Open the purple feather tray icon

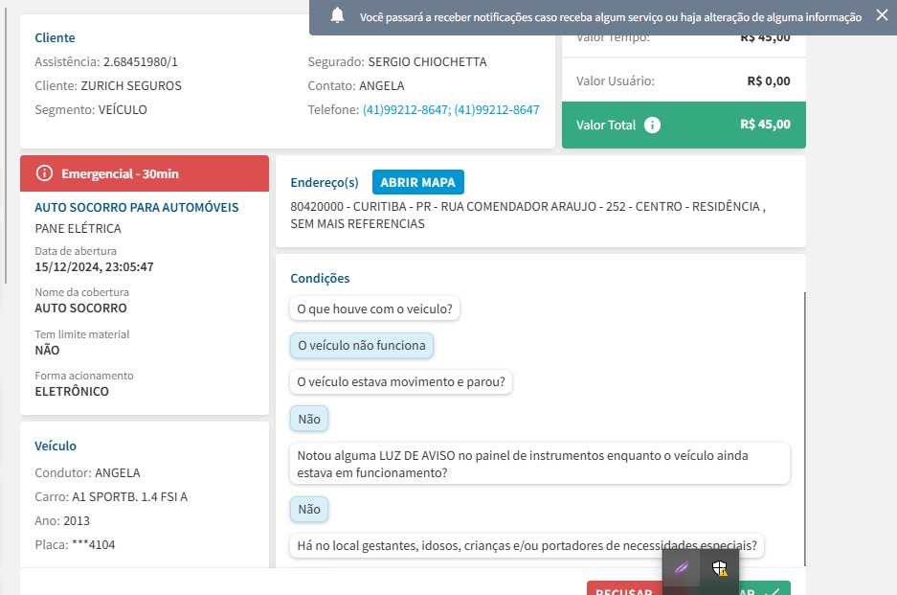click(682, 568)
